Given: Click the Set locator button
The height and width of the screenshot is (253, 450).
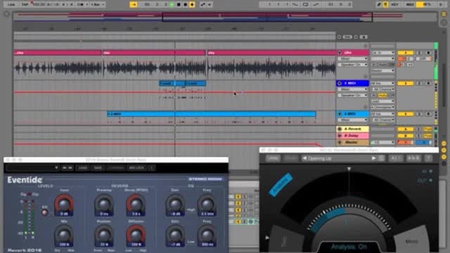Looking at the screenshot, I should pyautogui.click(x=347, y=37).
